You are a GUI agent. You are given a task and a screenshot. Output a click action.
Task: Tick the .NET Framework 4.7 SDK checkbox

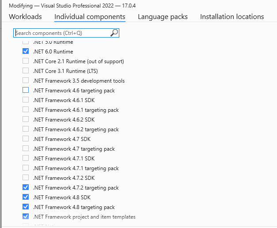click(x=26, y=139)
